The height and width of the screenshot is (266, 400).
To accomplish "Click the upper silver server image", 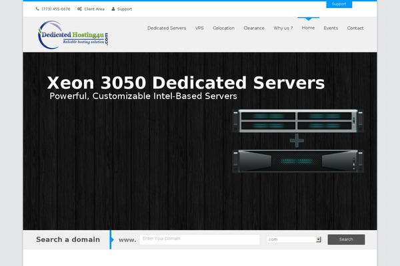I will pos(298,120).
